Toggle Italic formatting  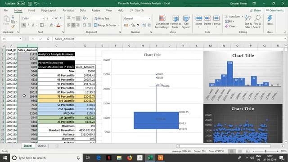[x=28, y=25]
